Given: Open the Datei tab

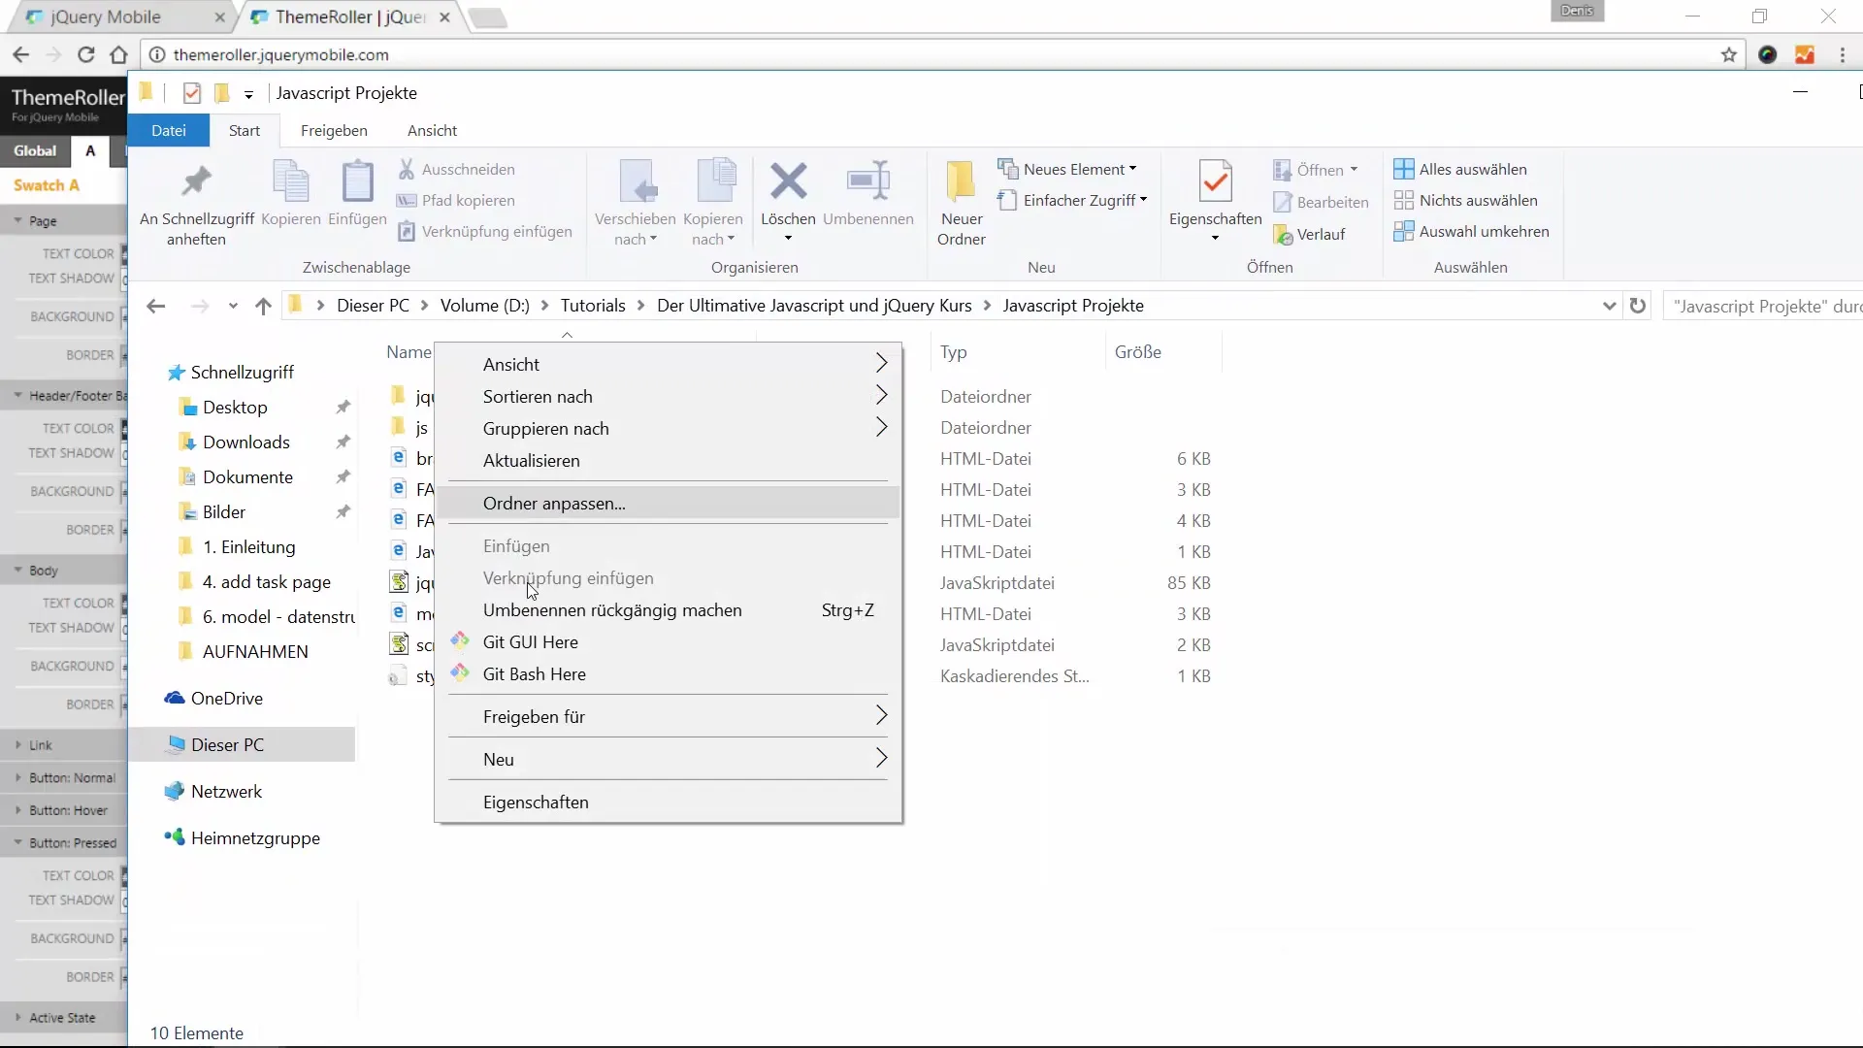Looking at the screenshot, I should click(168, 130).
